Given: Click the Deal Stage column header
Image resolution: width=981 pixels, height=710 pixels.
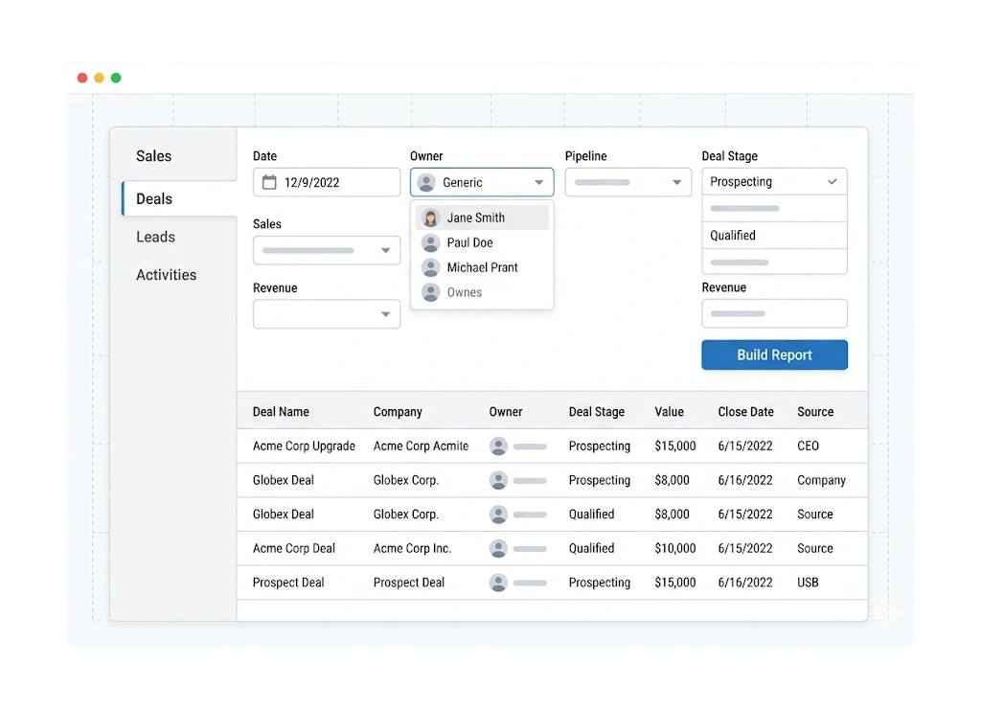Looking at the screenshot, I should [x=597, y=412].
